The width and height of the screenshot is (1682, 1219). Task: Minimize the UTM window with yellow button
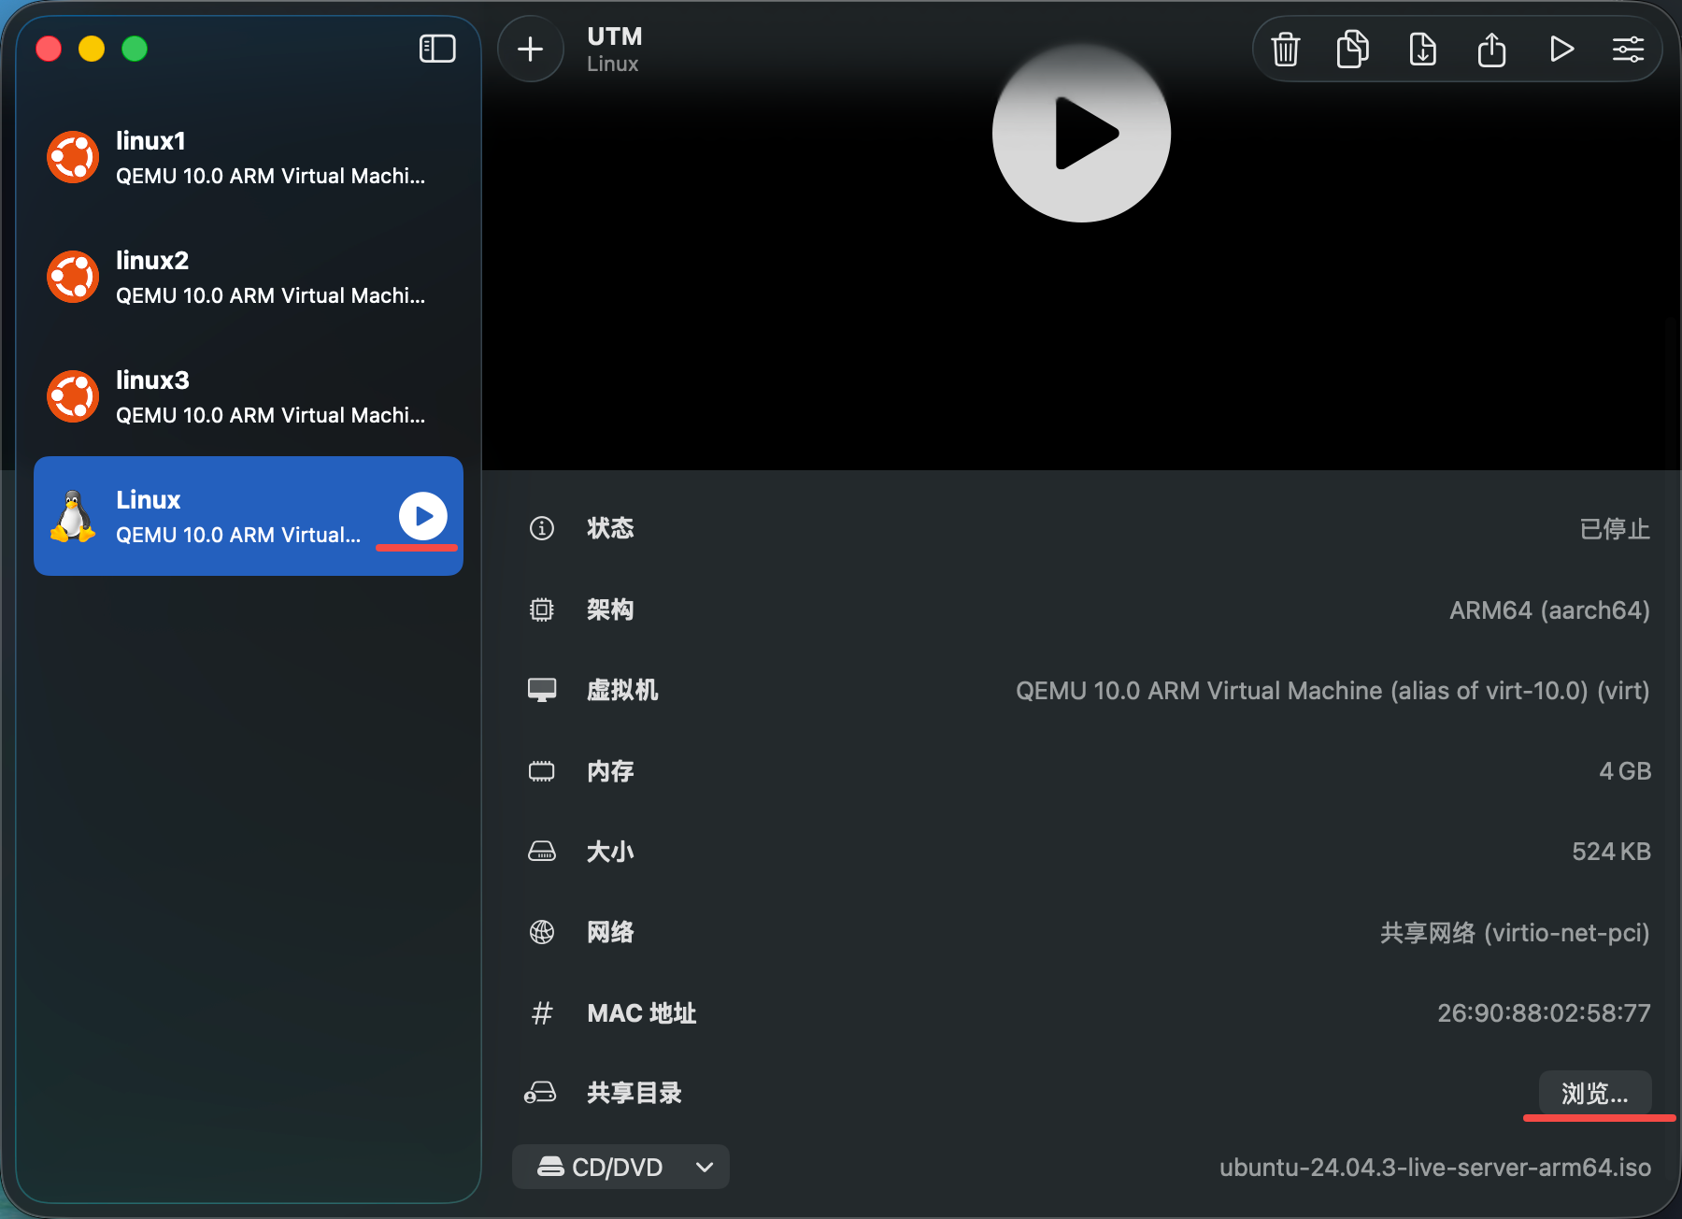pyautogui.click(x=92, y=49)
